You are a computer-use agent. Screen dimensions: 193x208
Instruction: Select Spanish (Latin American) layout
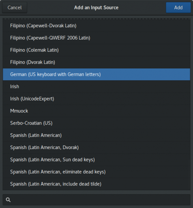click(x=96, y=136)
